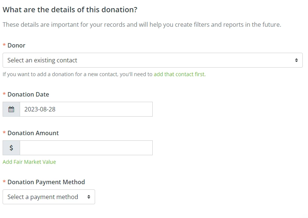Image resolution: width=308 pixels, height=218 pixels.
Task: Open the 'Select a payment method' dropdown
Action: pos(48,197)
